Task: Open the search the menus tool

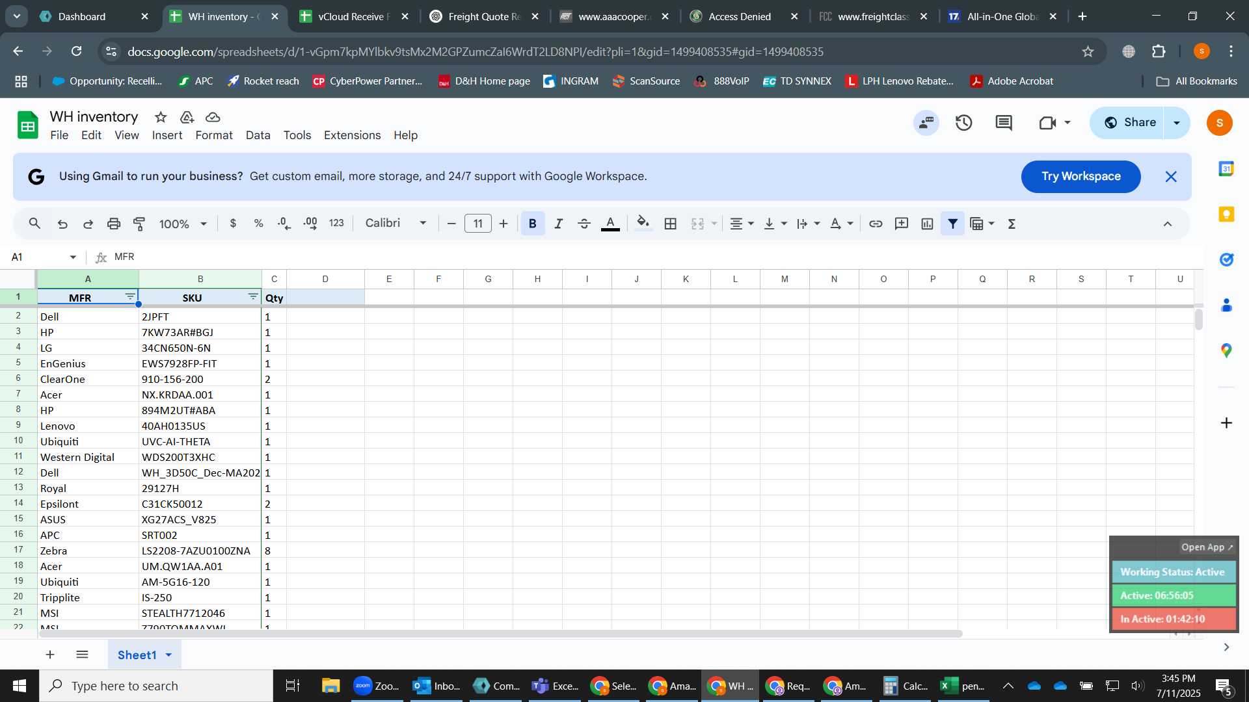Action: (35, 224)
